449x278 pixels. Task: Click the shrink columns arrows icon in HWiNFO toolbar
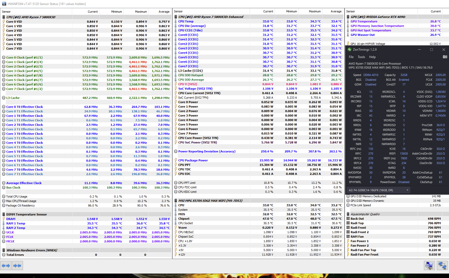click(17, 266)
